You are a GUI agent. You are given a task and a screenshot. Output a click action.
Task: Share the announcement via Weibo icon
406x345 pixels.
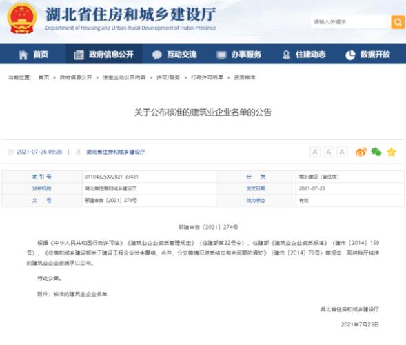point(361,152)
